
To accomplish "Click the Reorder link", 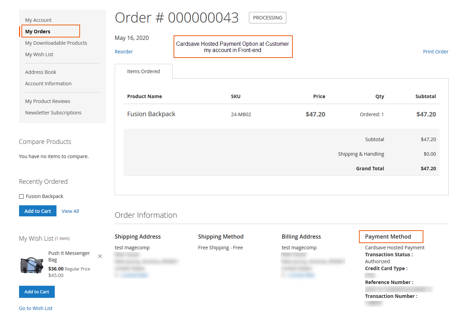I will click(x=123, y=51).
